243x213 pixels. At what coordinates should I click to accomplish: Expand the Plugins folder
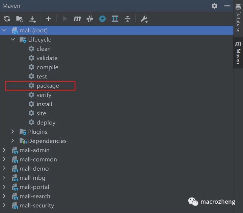(x=12, y=132)
